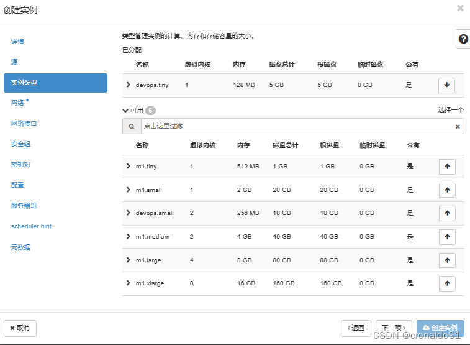Expand devops.tiny row details

coord(129,85)
